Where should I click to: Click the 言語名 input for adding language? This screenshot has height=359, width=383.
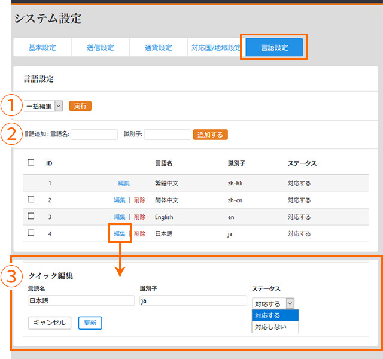95,135
